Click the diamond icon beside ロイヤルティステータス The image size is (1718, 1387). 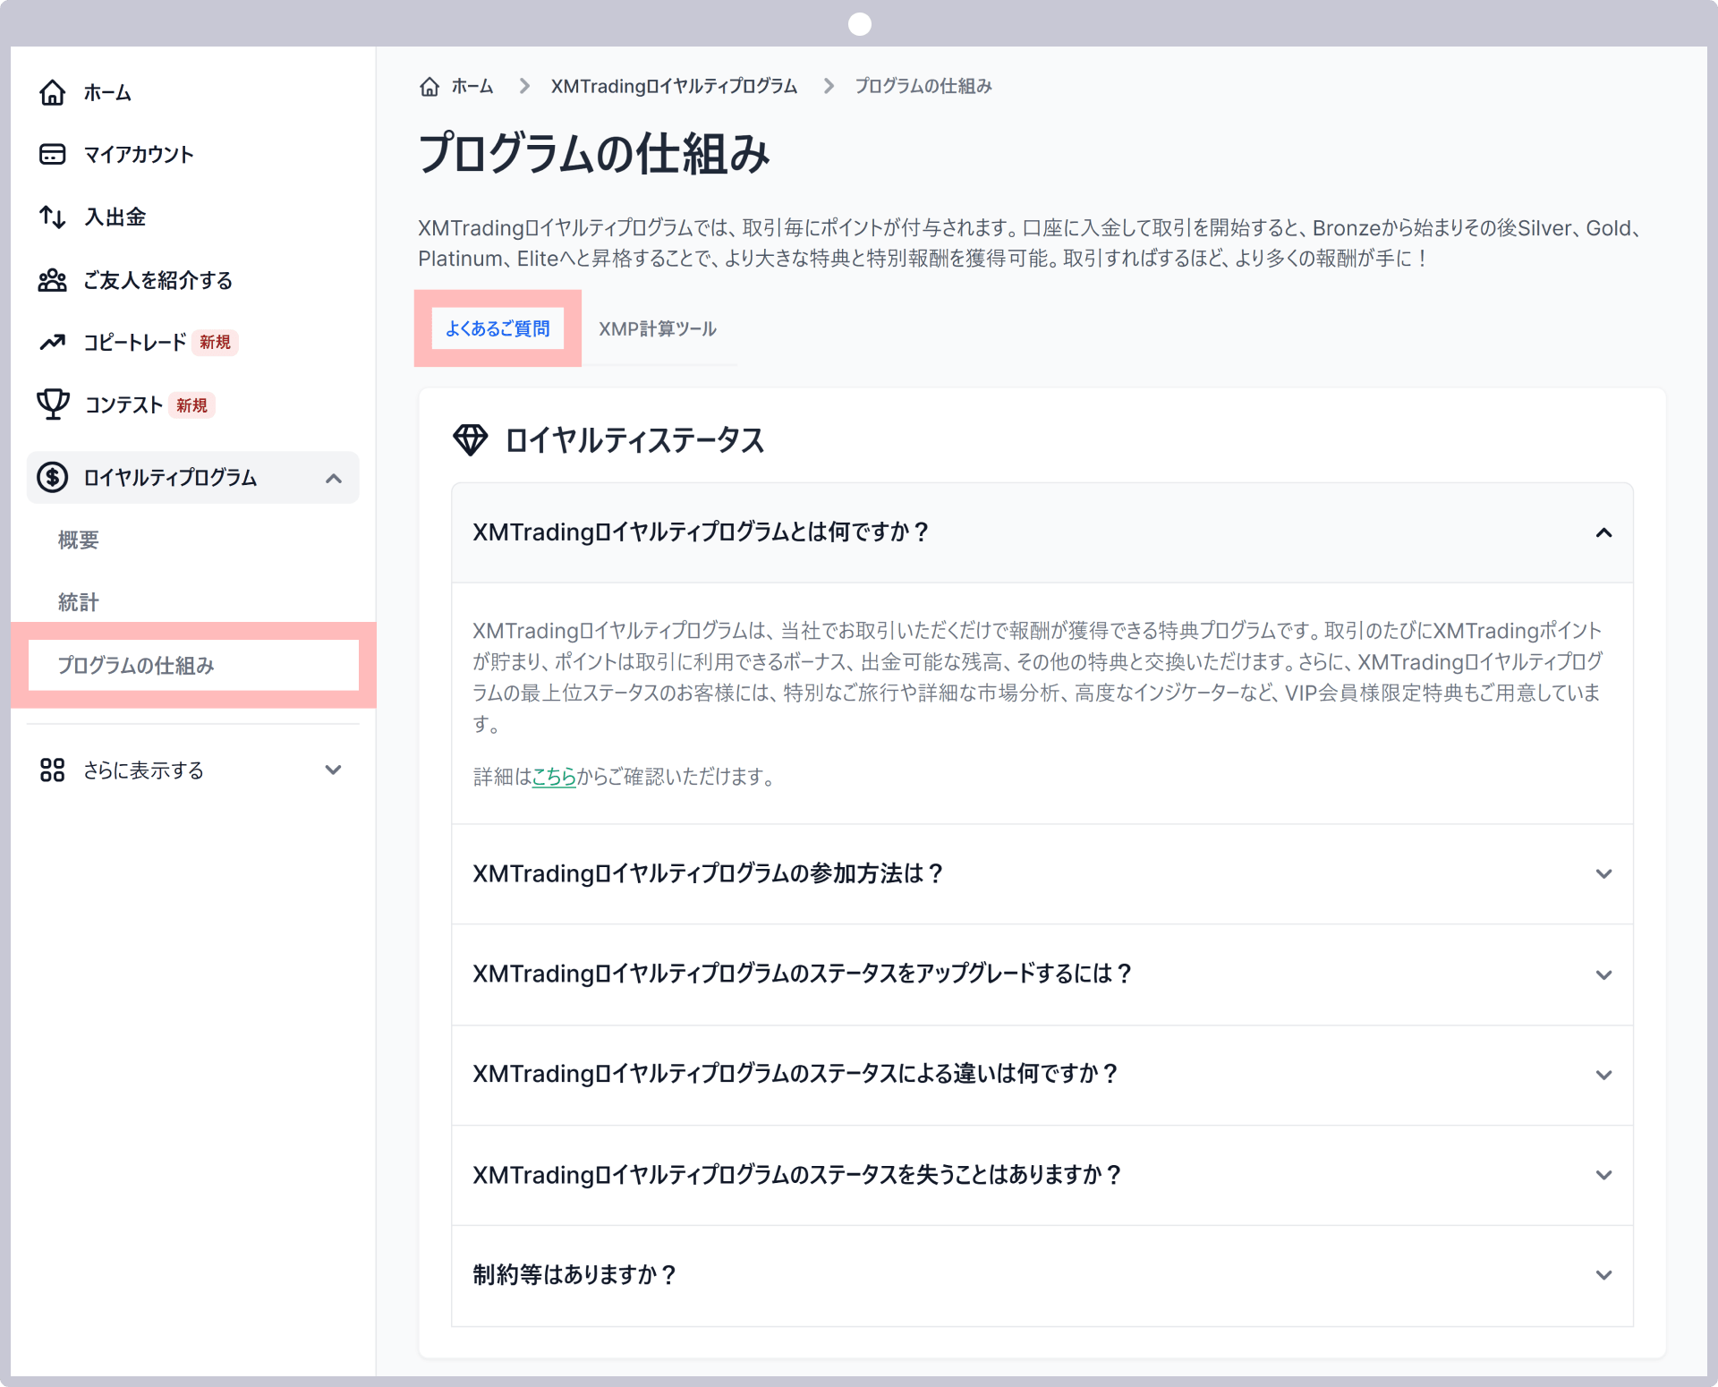(471, 440)
